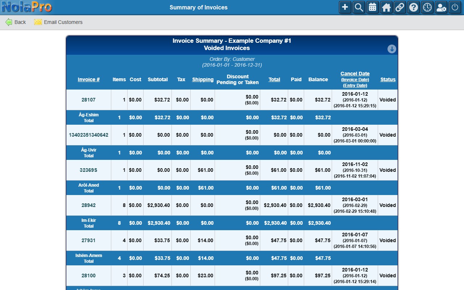Open invoice 13402351340642

[x=88, y=135]
